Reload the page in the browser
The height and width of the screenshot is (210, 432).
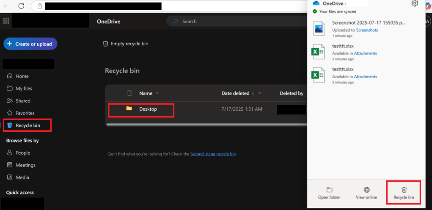coord(21,6)
